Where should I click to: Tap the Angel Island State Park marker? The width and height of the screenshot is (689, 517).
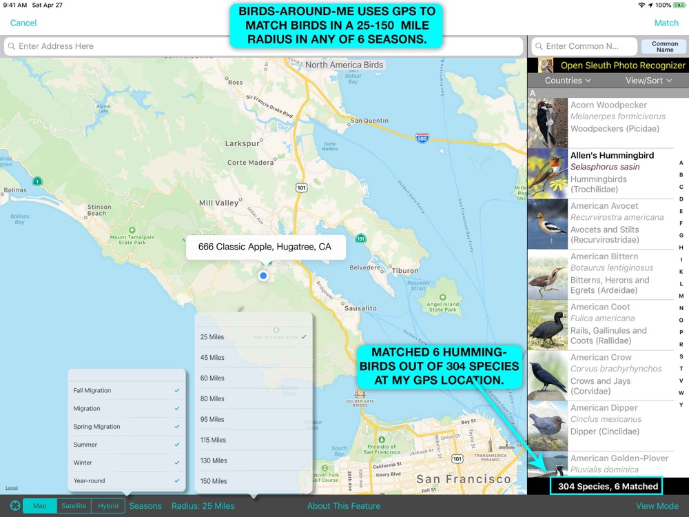click(x=443, y=298)
